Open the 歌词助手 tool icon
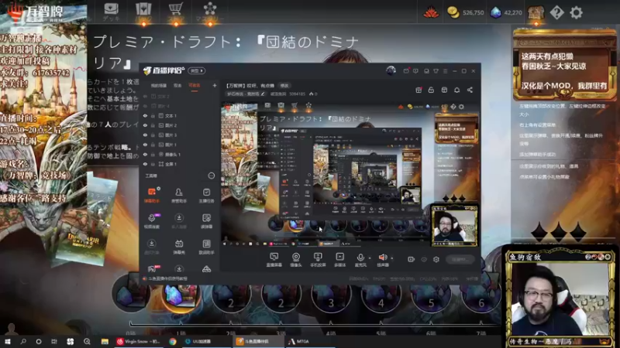This screenshot has width=620, height=348. pyautogui.click(x=206, y=247)
